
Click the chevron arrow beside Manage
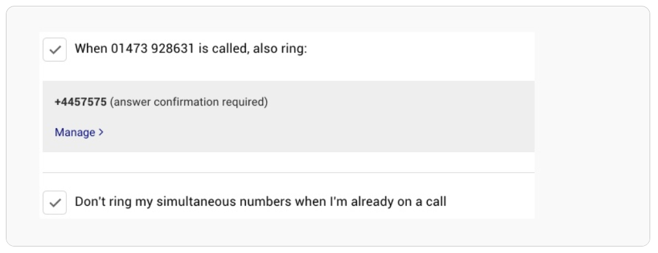[101, 133]
